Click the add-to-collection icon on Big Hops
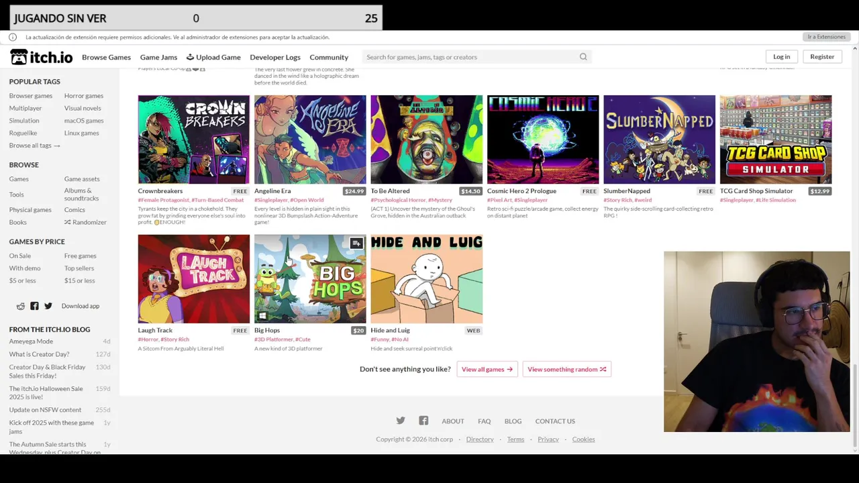This screenshot has height=483, width=859. [356, 244]
